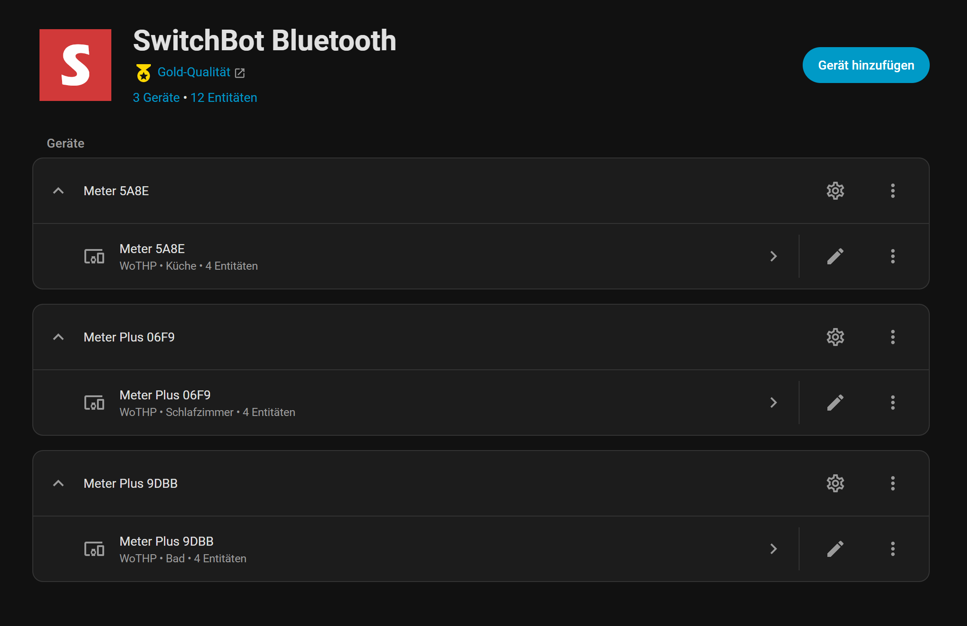Click the Gerät hinzufügen button
The height and width of the screenshot is (626, 967).
click(x=866, y=65)
